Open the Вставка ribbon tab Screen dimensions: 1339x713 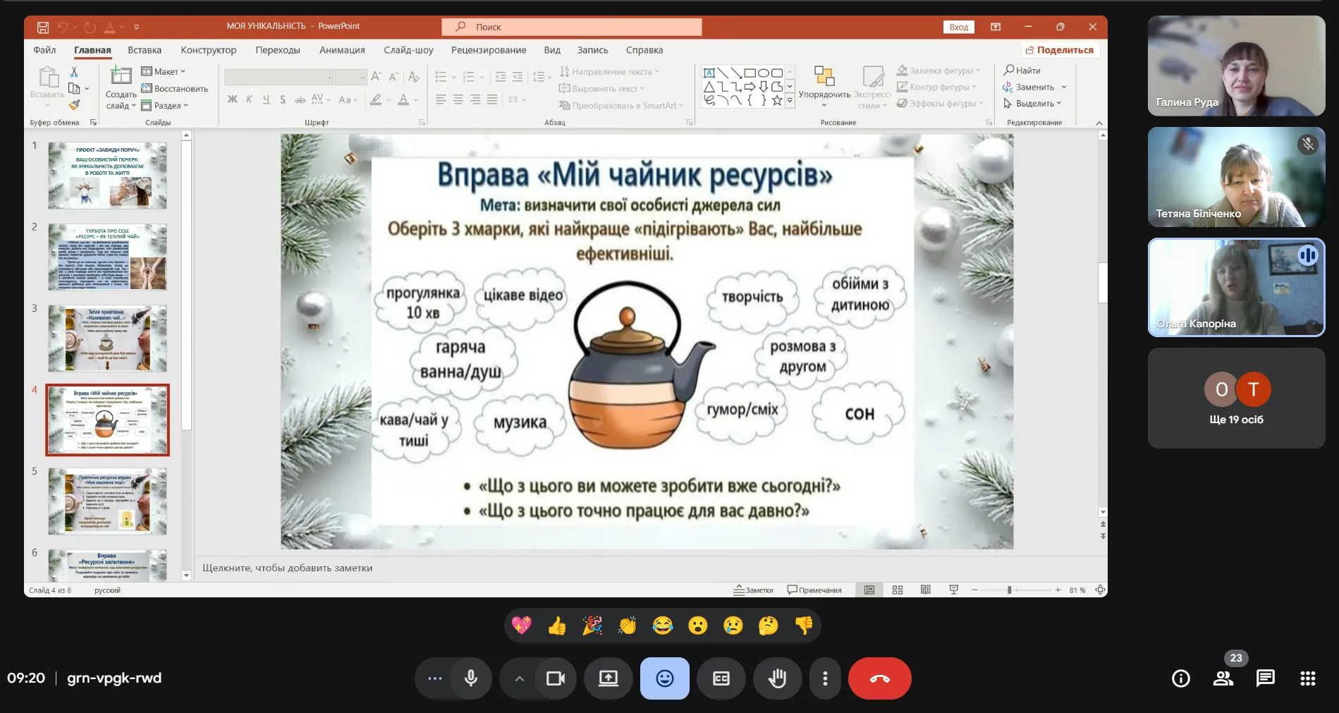click(145, 50)
